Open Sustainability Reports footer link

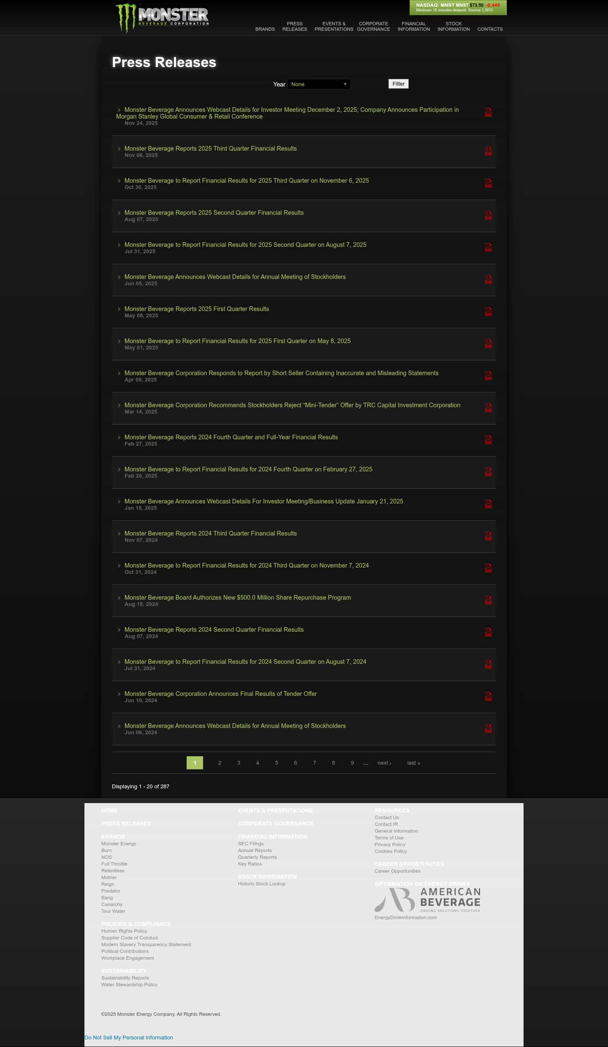[125, 978]
